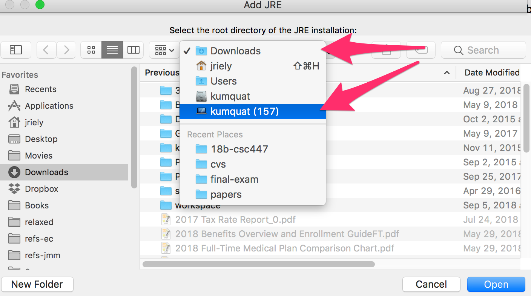Switch to list view
Screen dimensions: 531x296
pyautogui.click(x=112, y=50)
